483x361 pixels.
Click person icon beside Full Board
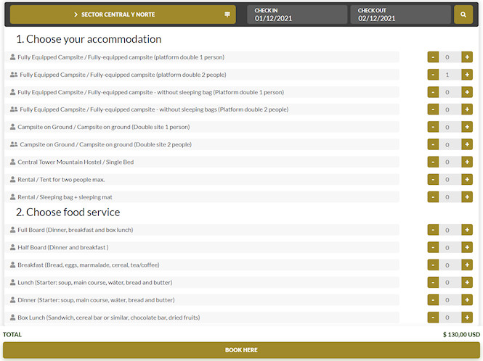tap(12, 230)
